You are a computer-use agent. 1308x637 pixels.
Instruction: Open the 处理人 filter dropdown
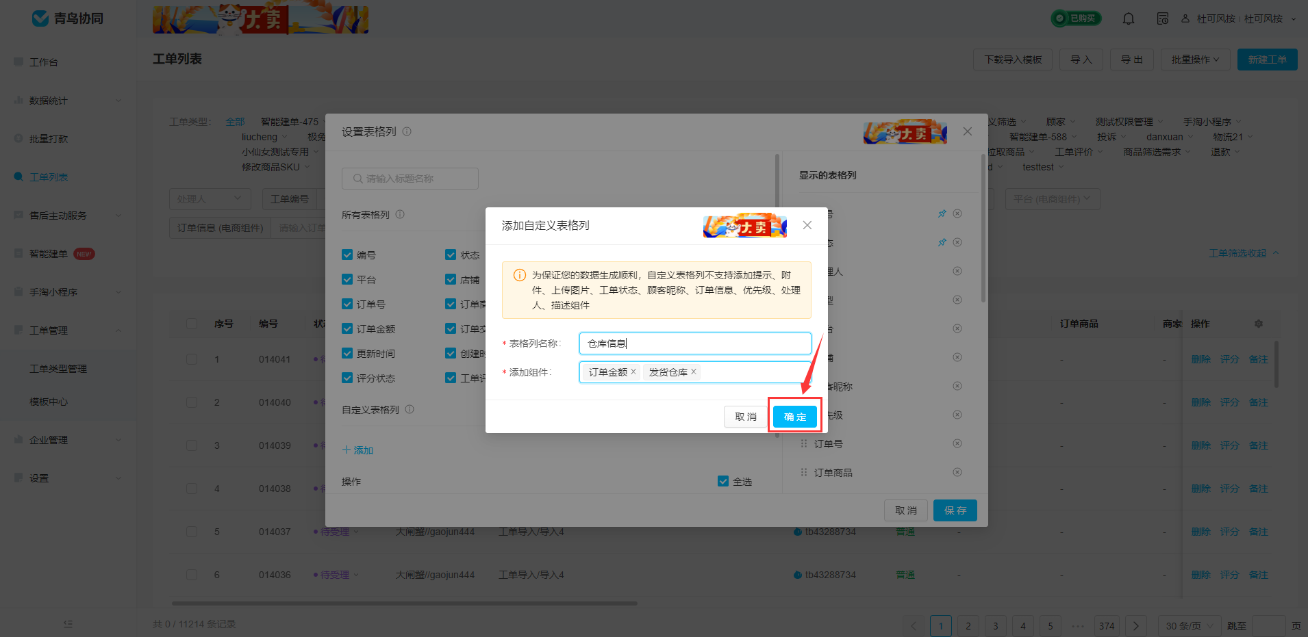tap(210, 199)
